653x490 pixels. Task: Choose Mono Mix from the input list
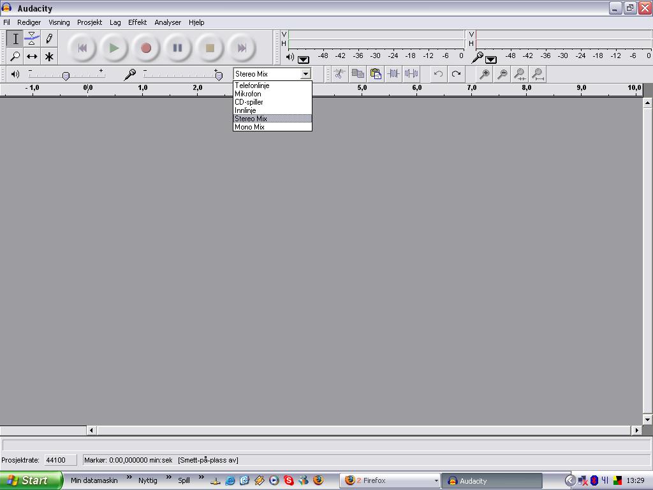(x=249, y=127)
